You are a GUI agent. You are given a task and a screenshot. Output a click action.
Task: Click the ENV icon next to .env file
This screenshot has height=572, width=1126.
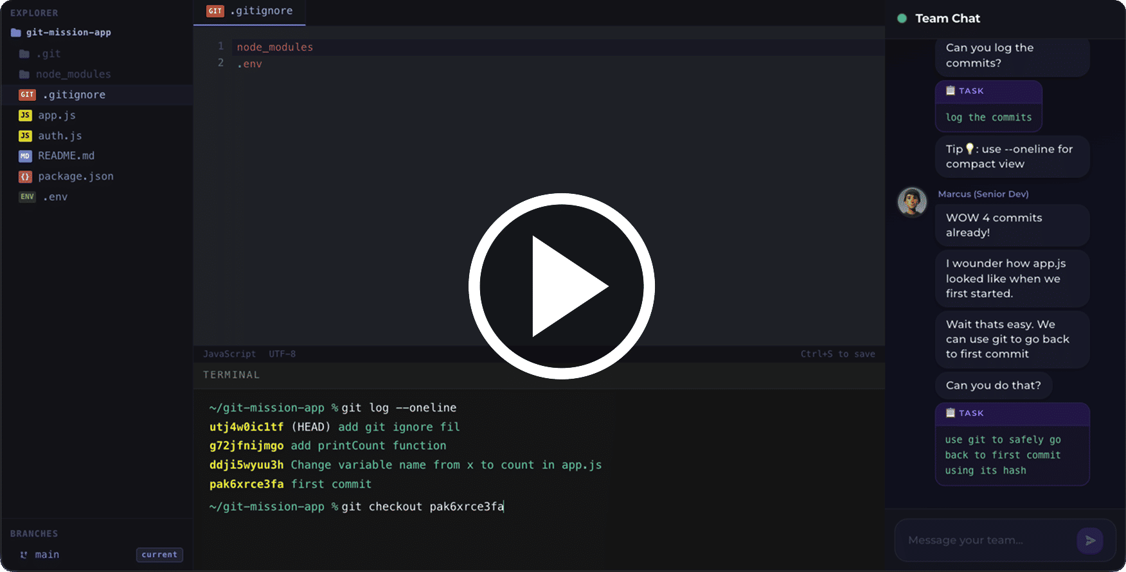[27, 197]
